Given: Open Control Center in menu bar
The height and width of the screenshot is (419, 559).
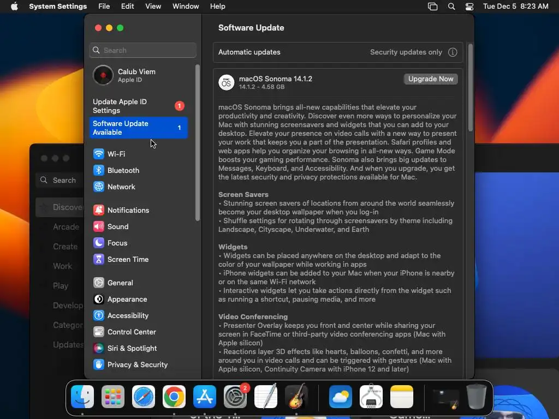Looking at the screenshot, I should (x=469, y=7).
